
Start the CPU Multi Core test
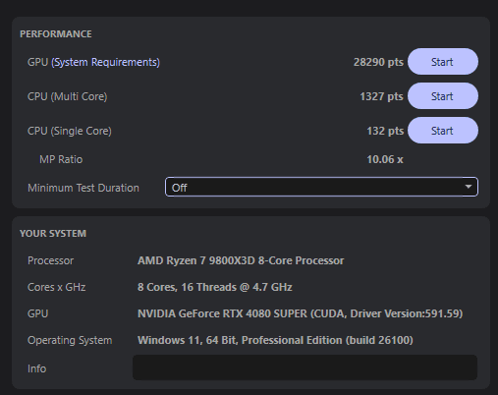[x=443, y=96]
